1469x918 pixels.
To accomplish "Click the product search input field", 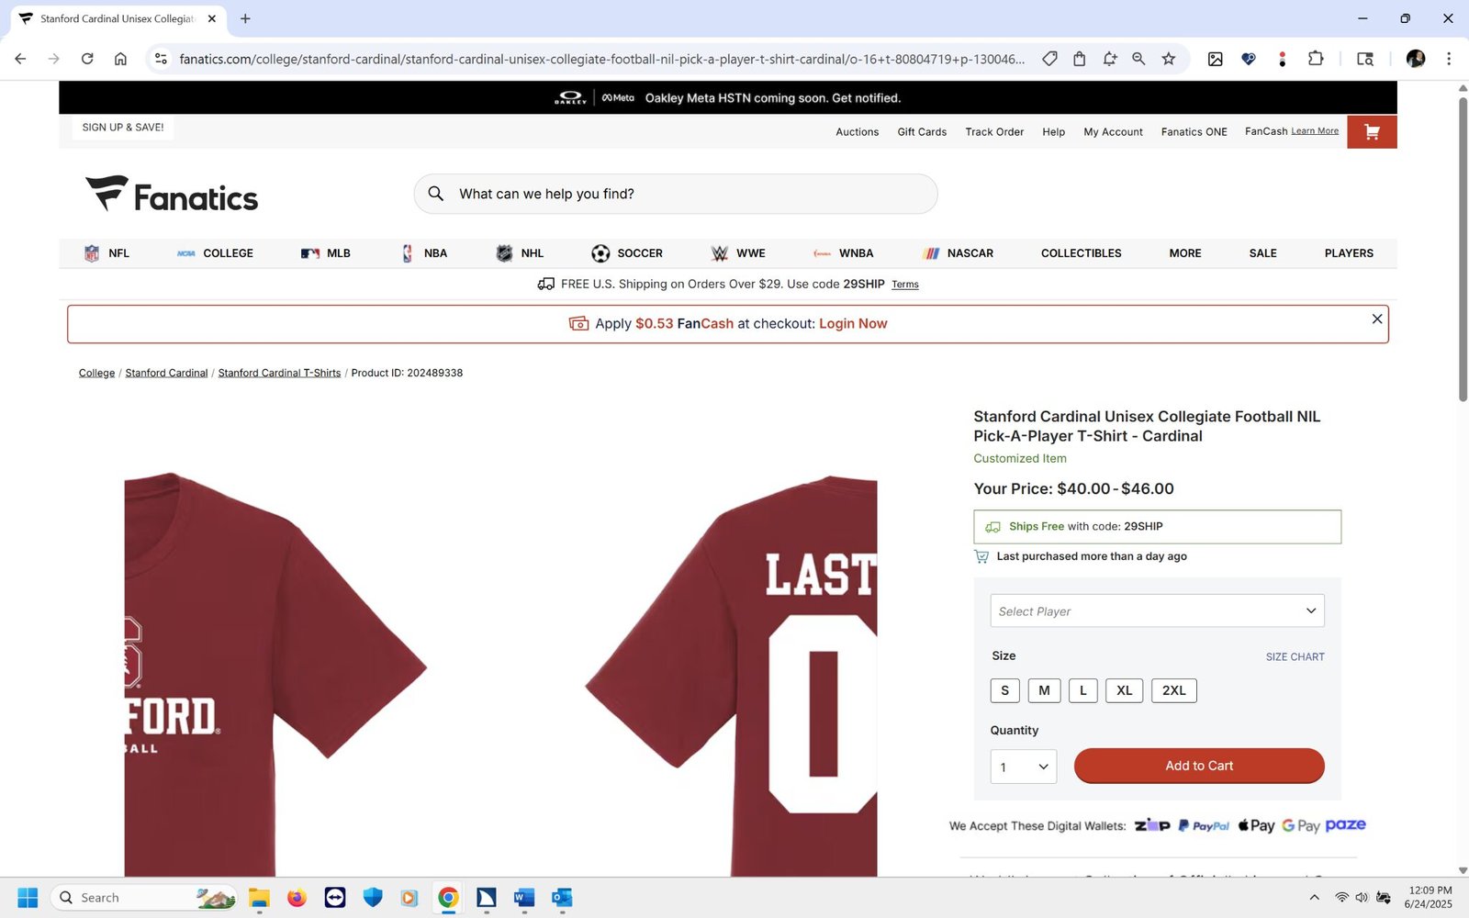I will (676, 194).
